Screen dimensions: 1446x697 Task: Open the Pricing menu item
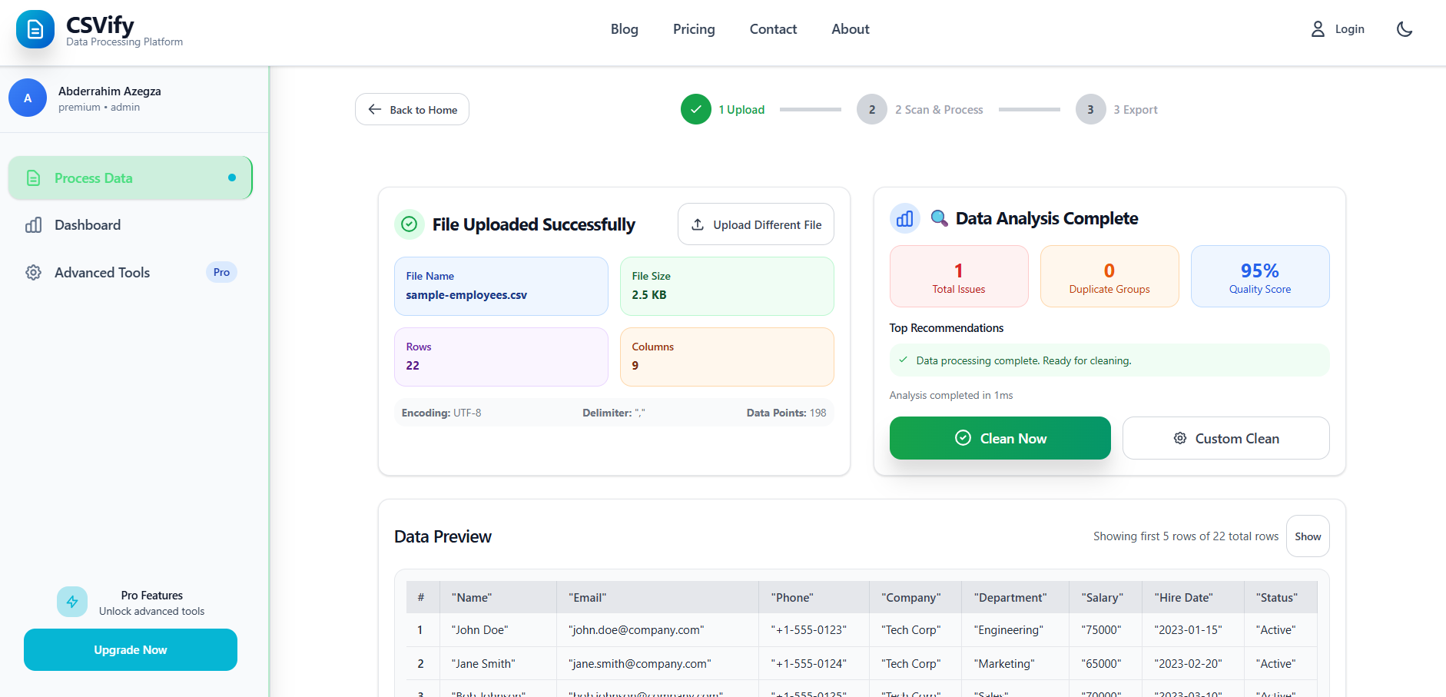click(x=694, y=29)
